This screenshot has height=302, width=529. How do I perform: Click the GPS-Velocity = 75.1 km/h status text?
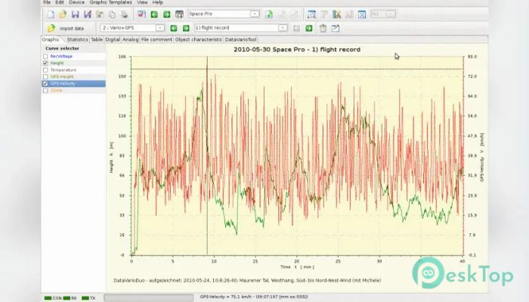point(254,297)
